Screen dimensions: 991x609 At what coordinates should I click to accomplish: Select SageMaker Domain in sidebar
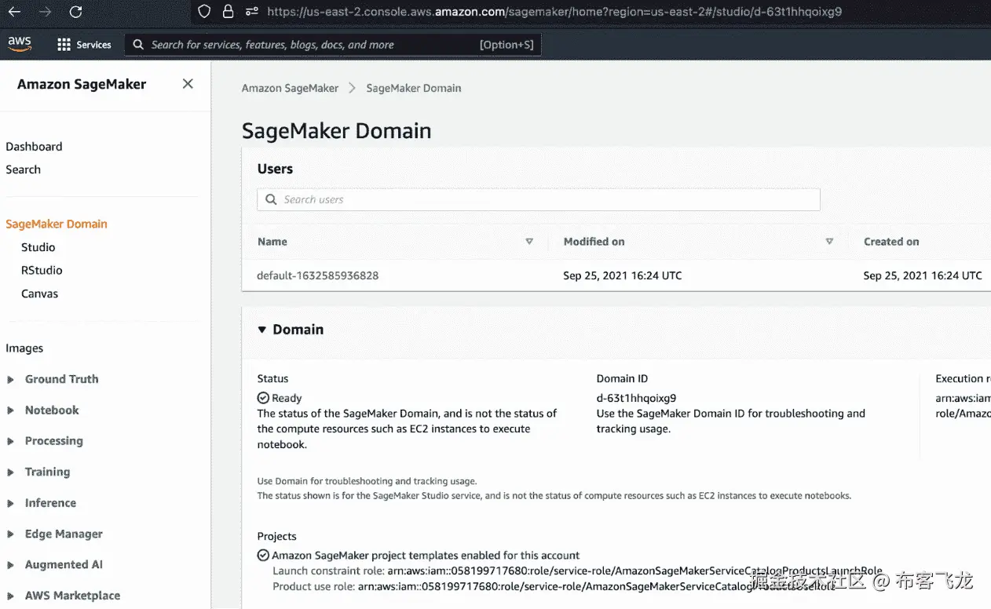(57, 224)
